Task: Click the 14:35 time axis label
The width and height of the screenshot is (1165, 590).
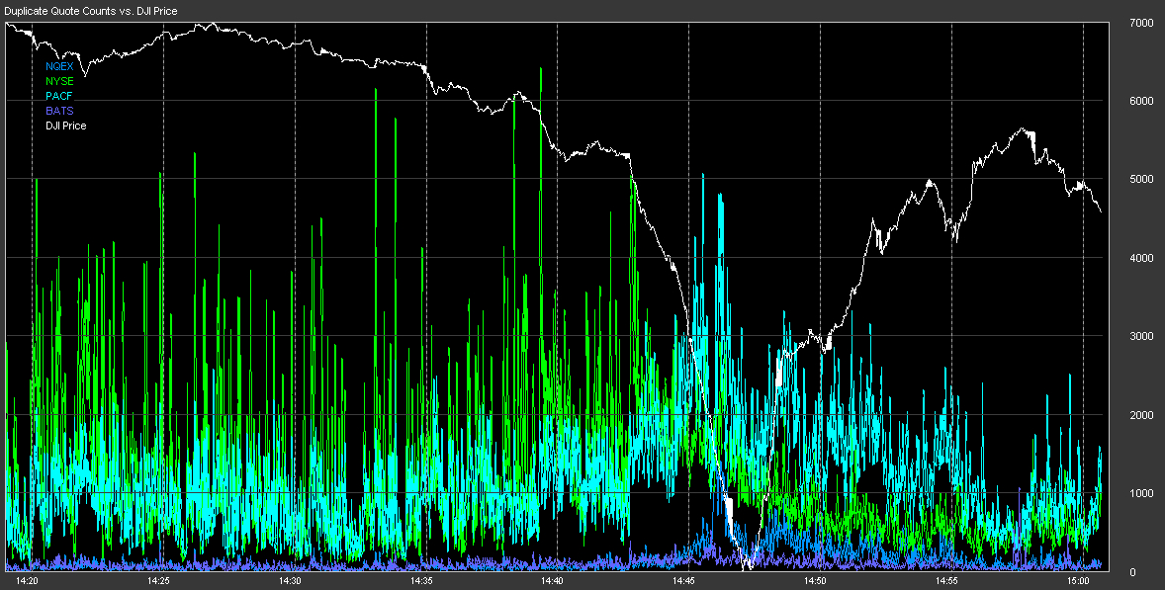Action: coord(421,581)
